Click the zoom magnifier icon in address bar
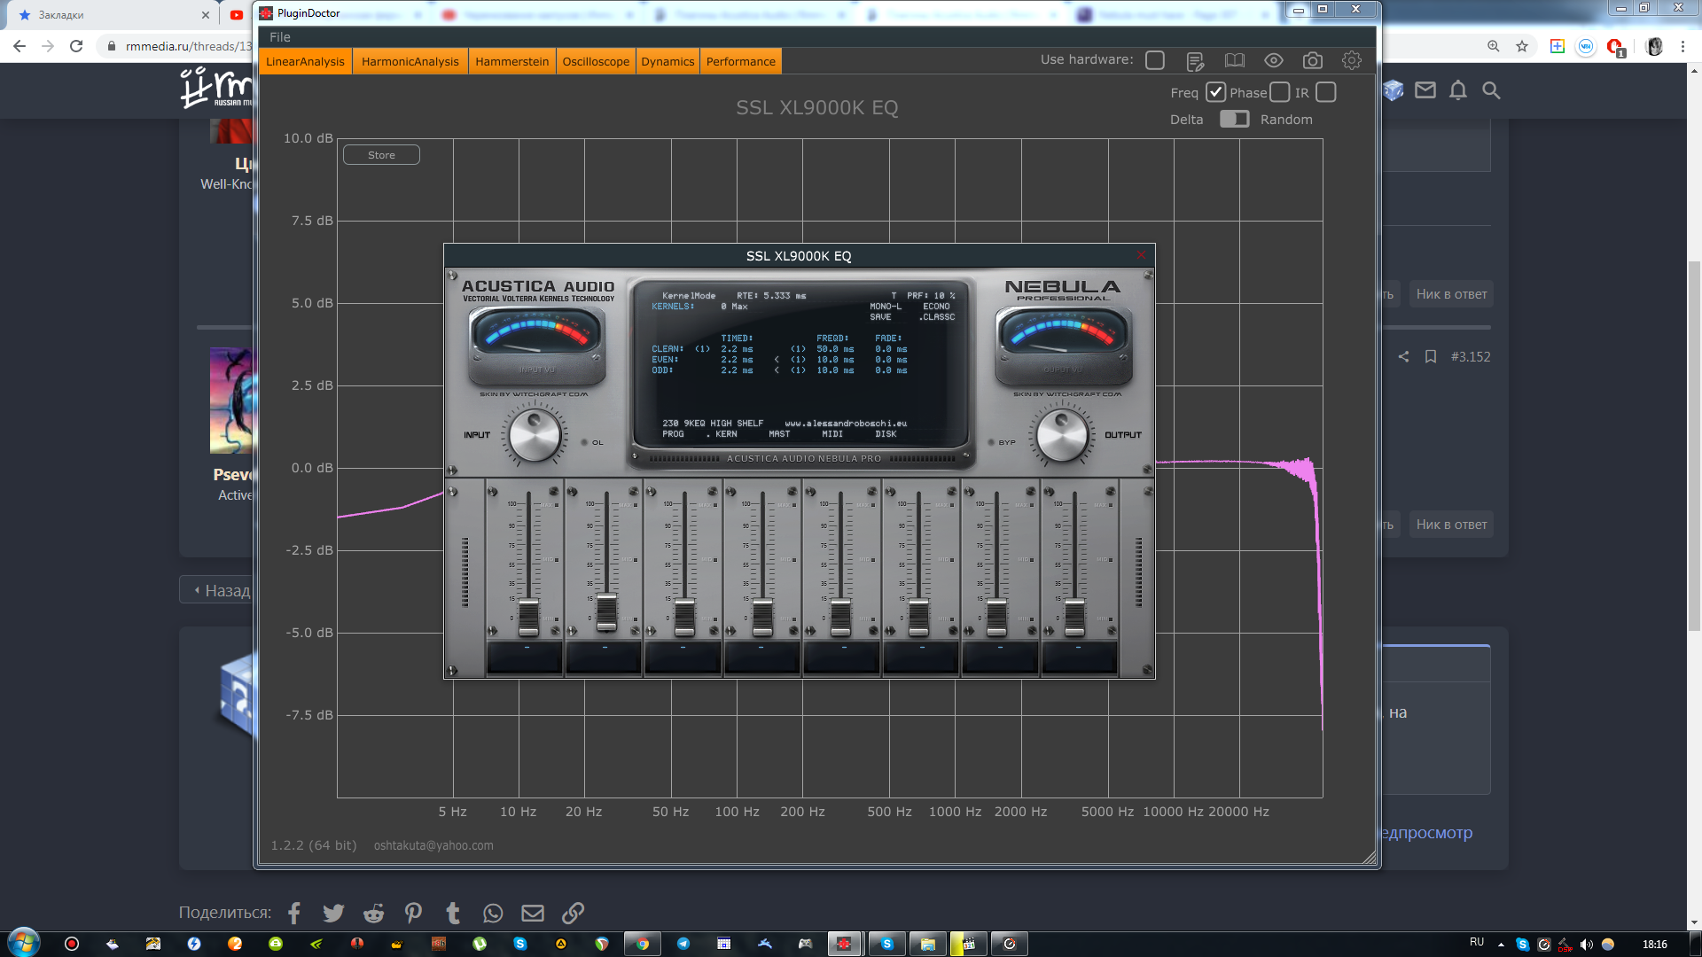Viewport: 1702px width, 957px height. pos(1494,46)
